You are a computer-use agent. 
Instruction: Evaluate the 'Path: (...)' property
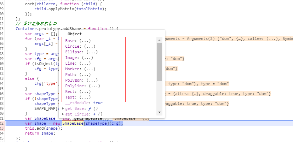tap(78, 75)
